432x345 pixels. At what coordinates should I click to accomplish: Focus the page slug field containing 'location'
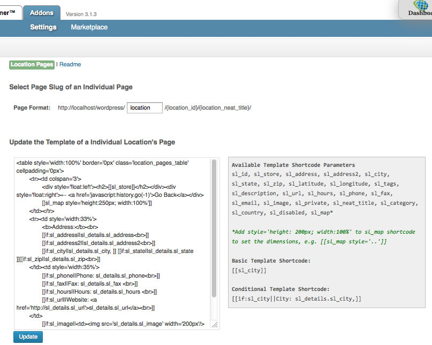point(145,108)
